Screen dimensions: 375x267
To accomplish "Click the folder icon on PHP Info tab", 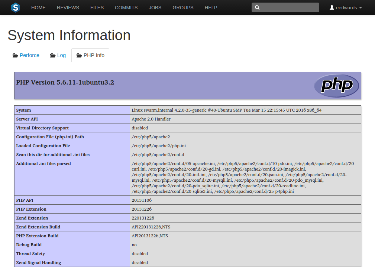I will (x=79, y=55).
